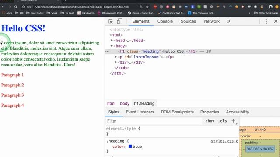Collapse the body element node
280x157 pixels.
tap(112, 46)
